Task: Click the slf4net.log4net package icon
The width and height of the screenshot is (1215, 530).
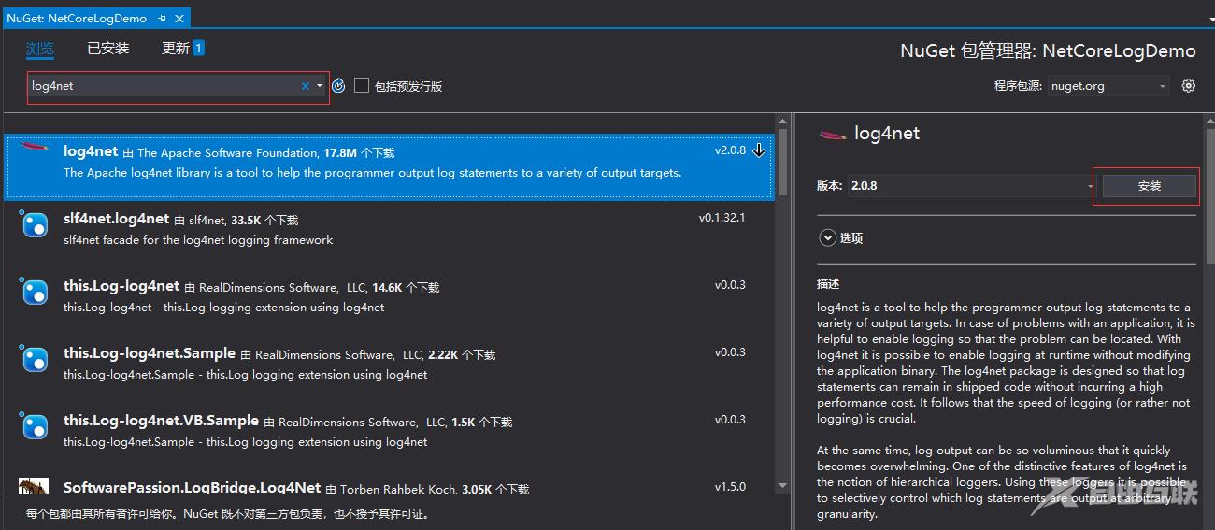Action: tap(35, 225)
